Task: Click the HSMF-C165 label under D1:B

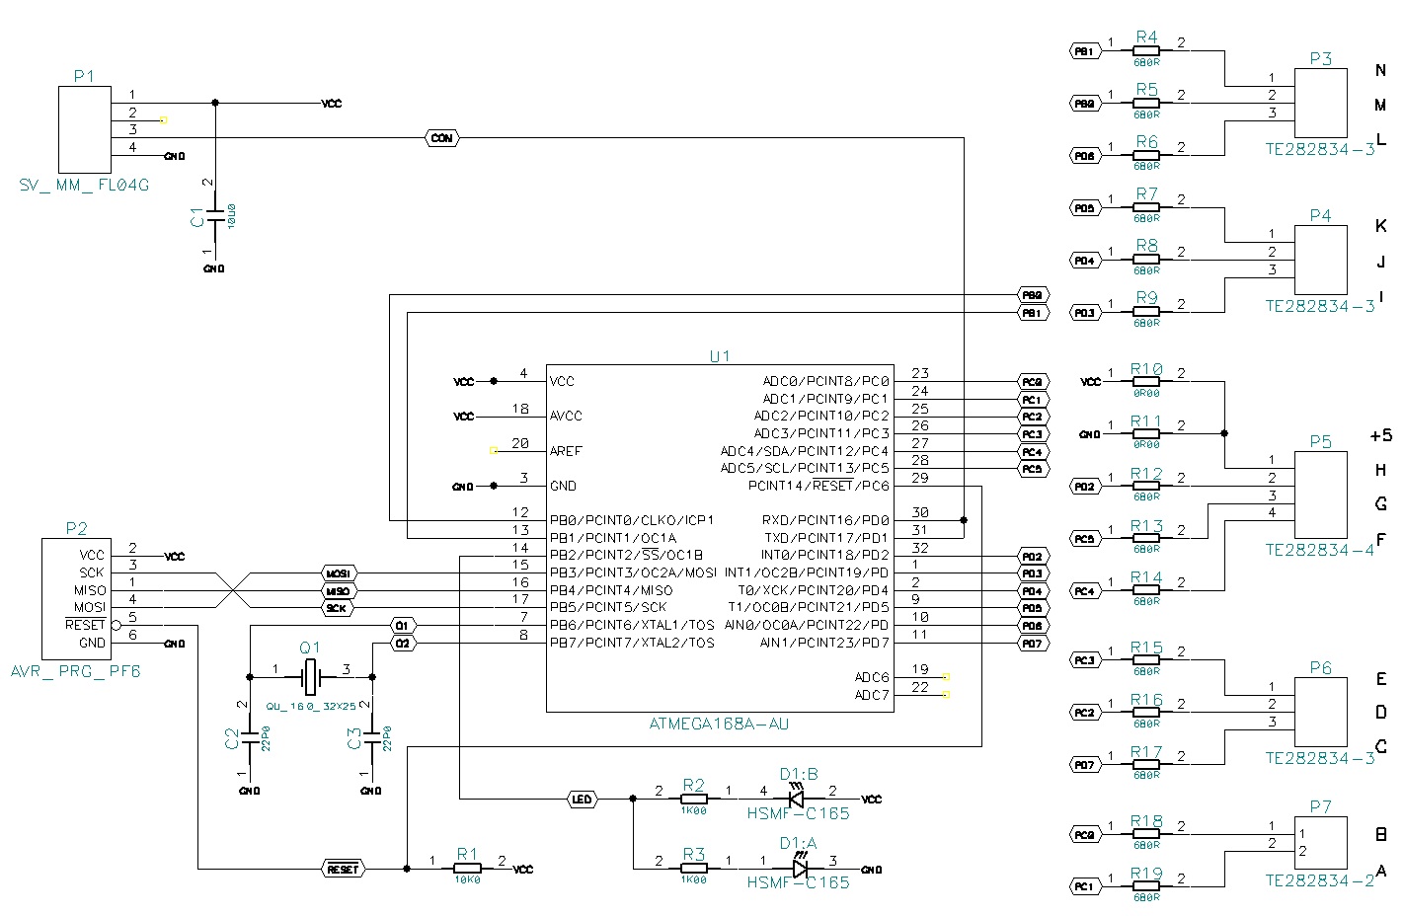Action: (x=799, y=813)
